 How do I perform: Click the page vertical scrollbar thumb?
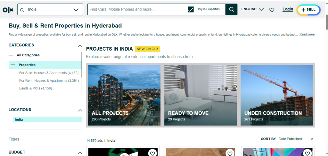tap(326, 22)
